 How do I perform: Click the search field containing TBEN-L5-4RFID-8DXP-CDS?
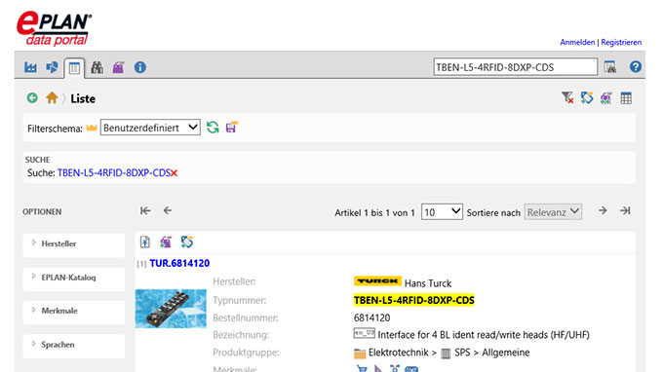(x=516, y=67)
